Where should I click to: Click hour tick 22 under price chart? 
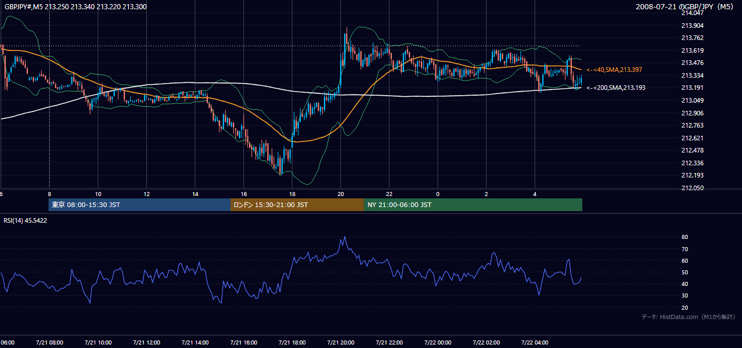390,194
